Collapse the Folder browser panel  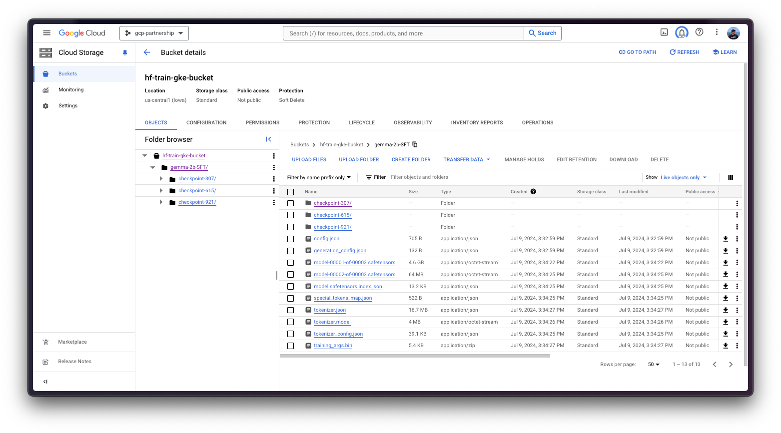tap(268, 139)
